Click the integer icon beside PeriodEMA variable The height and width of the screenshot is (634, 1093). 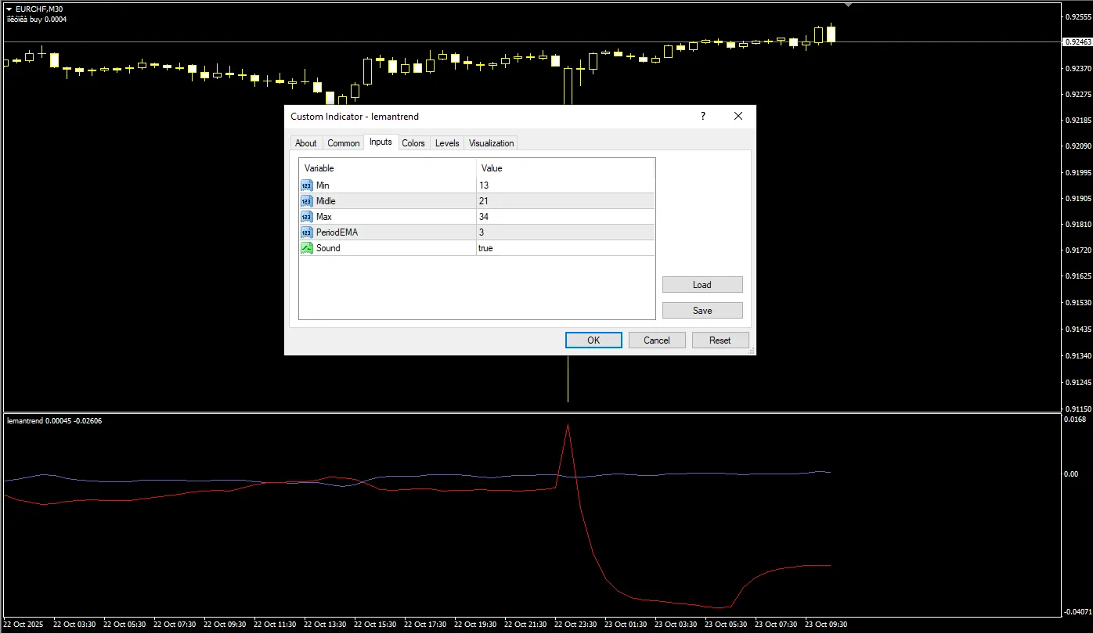306,232
